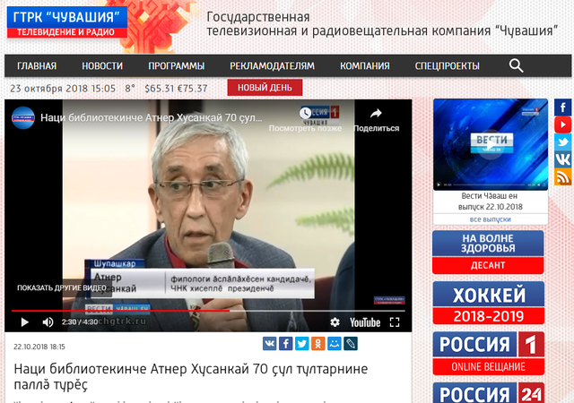Open VK page from side social bar

[562, 159]
